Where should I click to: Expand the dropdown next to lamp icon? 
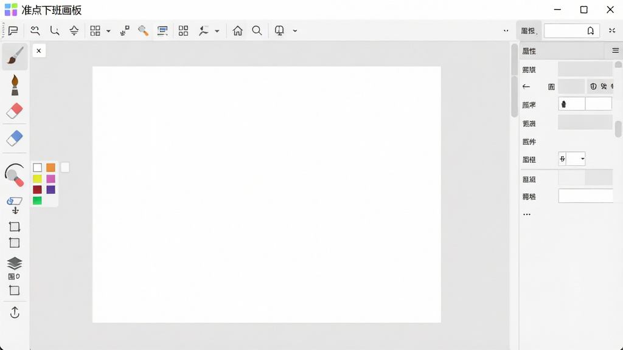pos(295,30)
